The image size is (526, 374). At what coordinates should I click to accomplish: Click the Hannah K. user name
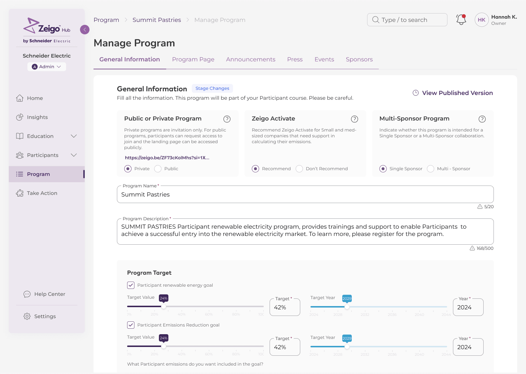tap(504, 17)
